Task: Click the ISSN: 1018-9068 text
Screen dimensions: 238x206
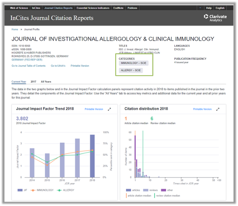Action: pyautogui.click(x=21, y=46)
